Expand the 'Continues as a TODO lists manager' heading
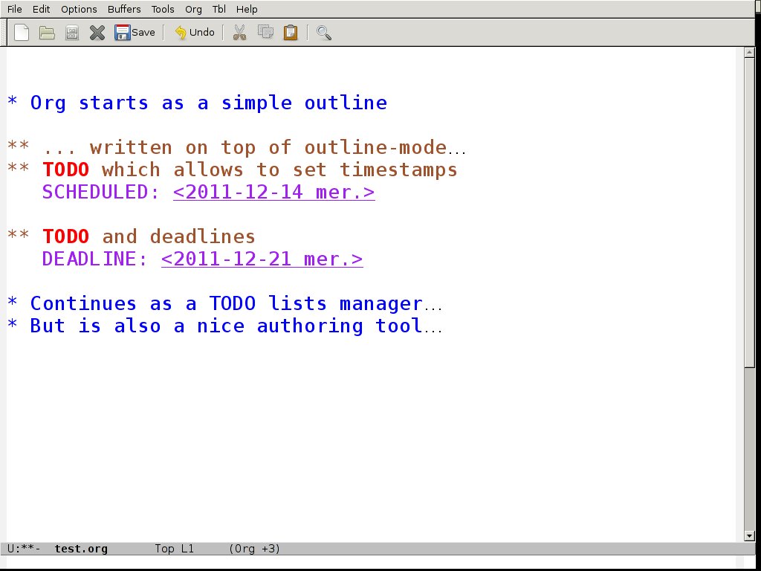The image size is (761, 571). [x=226, y=303]
